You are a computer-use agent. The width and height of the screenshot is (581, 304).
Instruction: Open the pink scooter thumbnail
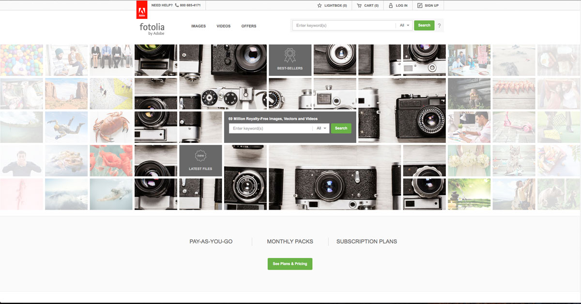coord(514,127)
